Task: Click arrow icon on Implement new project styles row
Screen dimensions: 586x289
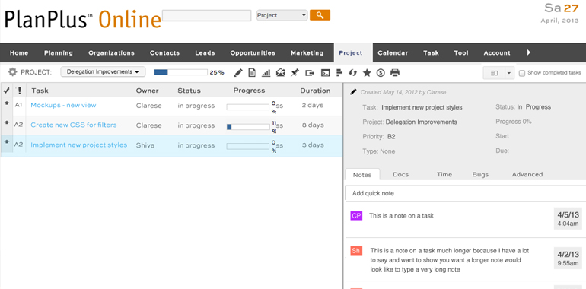Action: (6, 141)
